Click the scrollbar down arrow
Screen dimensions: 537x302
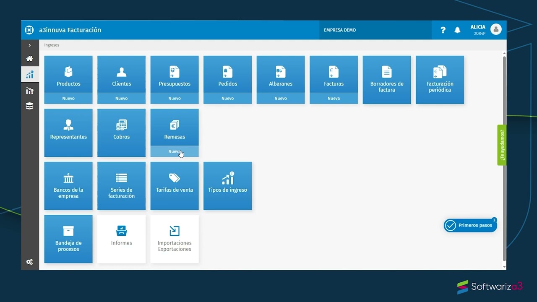pos(504,267)
